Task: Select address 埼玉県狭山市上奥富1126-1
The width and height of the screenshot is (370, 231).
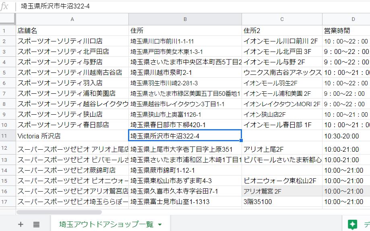Action: point(185,114)
